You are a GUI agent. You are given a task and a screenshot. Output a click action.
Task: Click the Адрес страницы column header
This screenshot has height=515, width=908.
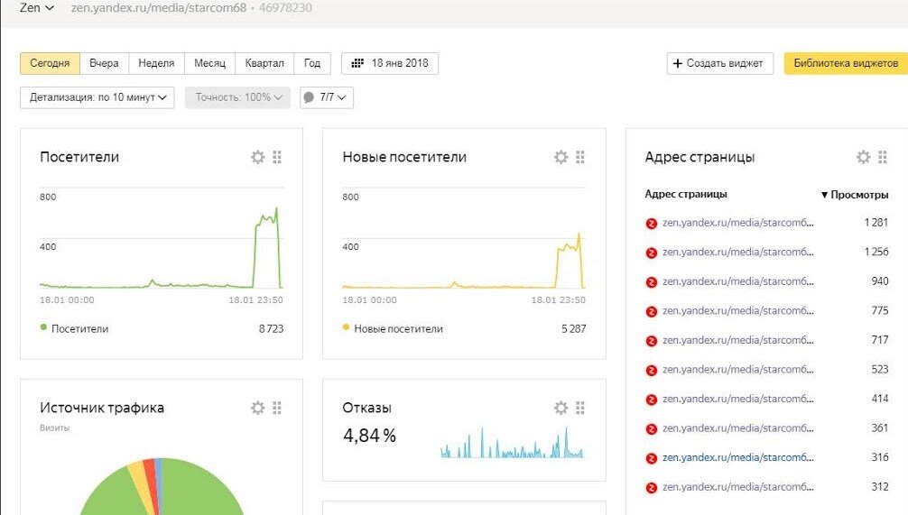(686, 195)
